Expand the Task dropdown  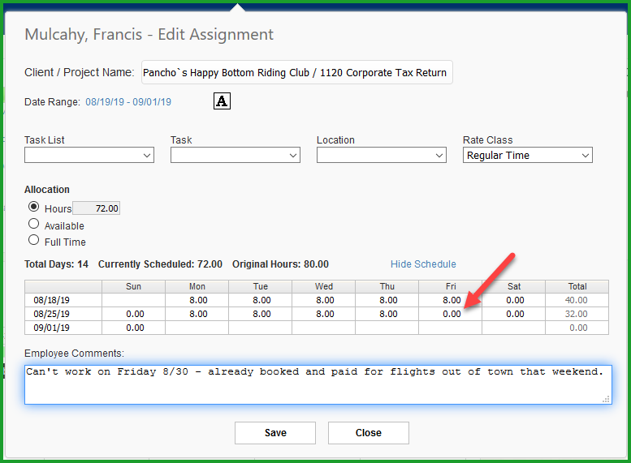tap(236, 155)
